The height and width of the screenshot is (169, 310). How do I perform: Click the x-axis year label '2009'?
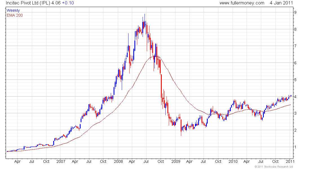coord(176,161)
